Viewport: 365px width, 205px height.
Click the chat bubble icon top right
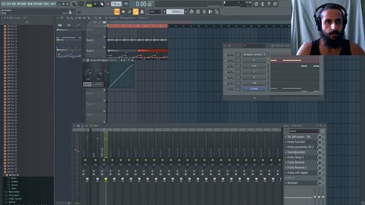[275, 4]
